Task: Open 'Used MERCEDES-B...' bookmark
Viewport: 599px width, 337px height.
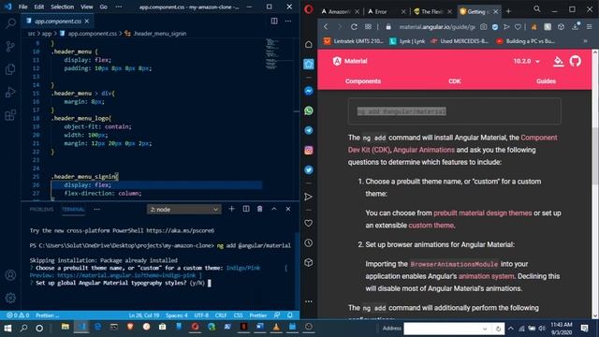Action: [460, 41]
